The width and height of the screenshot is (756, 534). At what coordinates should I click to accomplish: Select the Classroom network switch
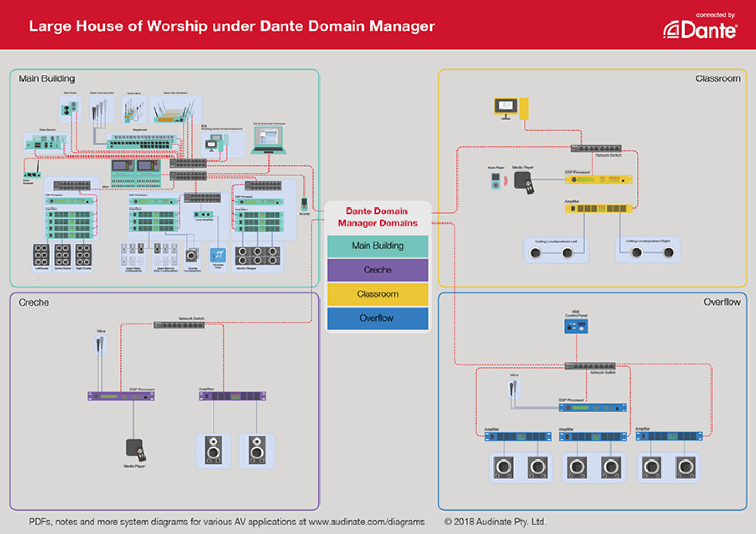pos(596,149)
